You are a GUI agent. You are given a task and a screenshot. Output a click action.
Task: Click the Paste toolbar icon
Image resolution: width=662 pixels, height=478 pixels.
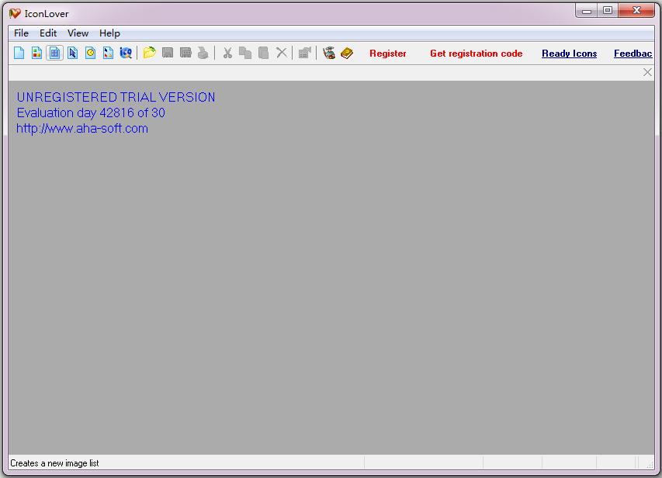tap(263, 53)
